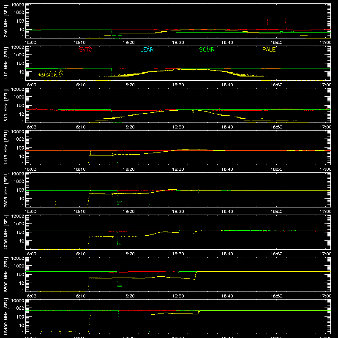Select the '8800 MHz [SFU]' axis label
The height and width of the screenshot is (338, 338).
coord(6,274)
